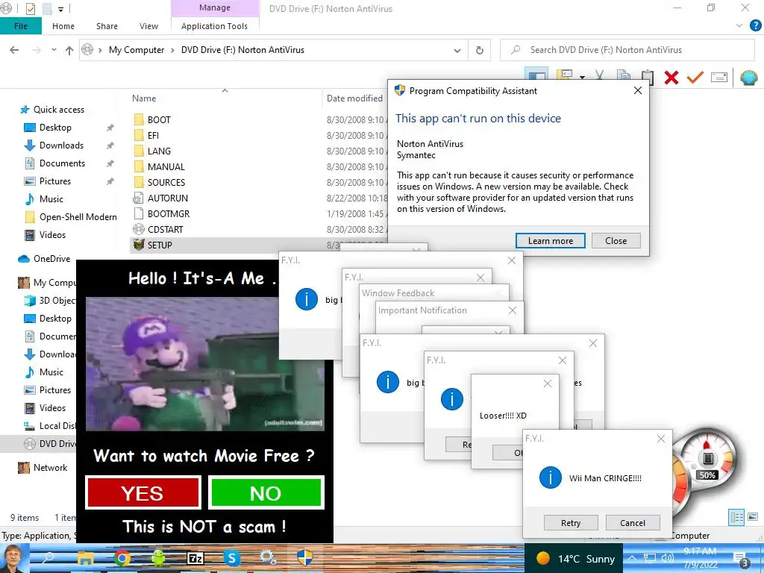764x573 pixels.
Task: Switch to the View ribbon tab
Action: [148, 26]
